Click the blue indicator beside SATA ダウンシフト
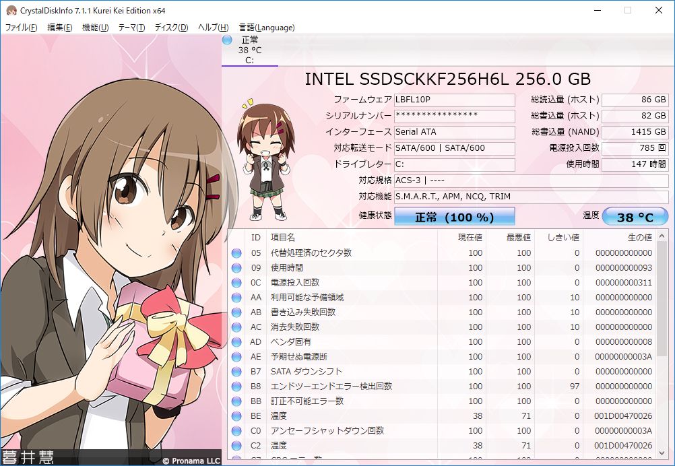Image resolution: width=675 pixels, height=466 pixels. click(x=236, y=372)
